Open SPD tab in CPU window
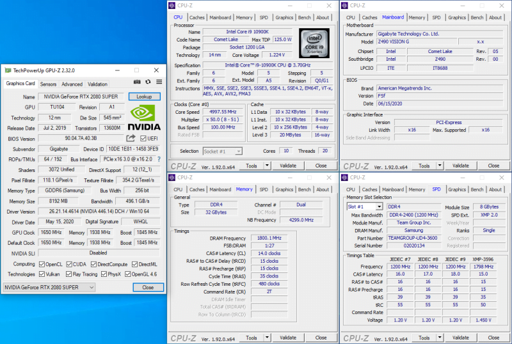 pyautogui.click(x=264, y=18)
